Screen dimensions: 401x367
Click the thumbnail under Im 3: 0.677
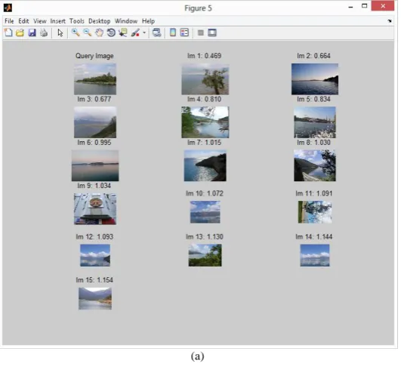pos(95,122)
